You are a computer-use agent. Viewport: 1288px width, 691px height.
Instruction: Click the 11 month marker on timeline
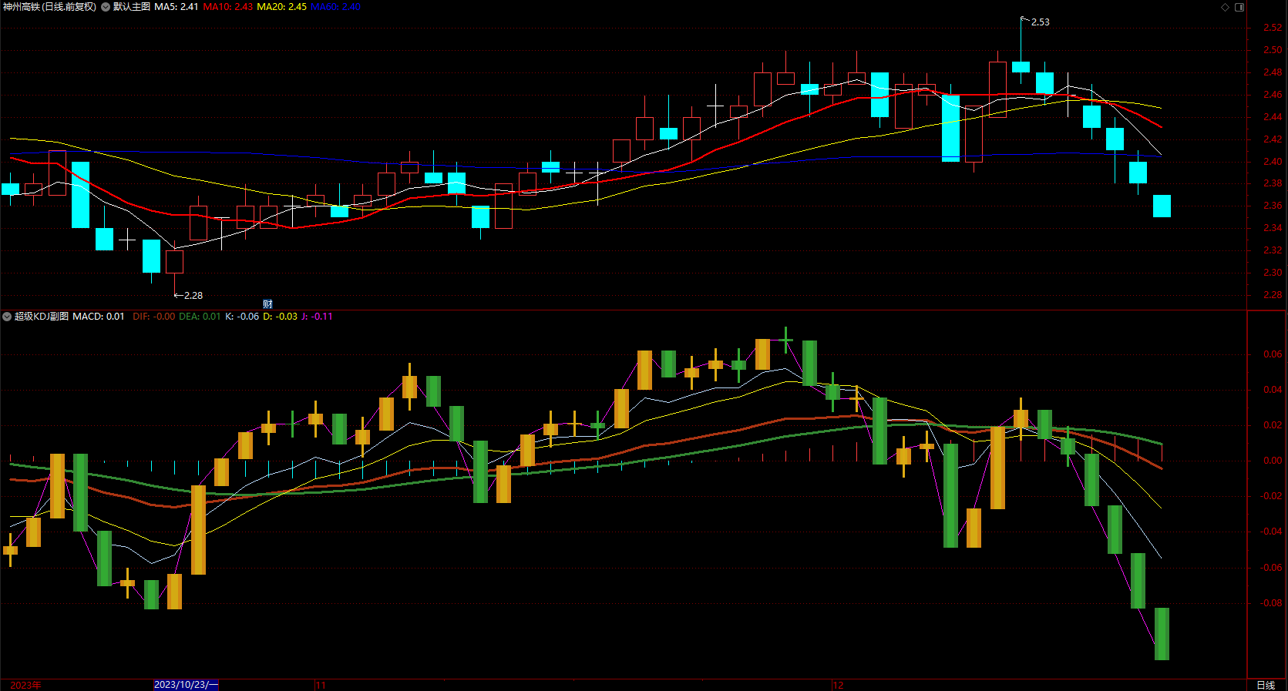point(321,685)
